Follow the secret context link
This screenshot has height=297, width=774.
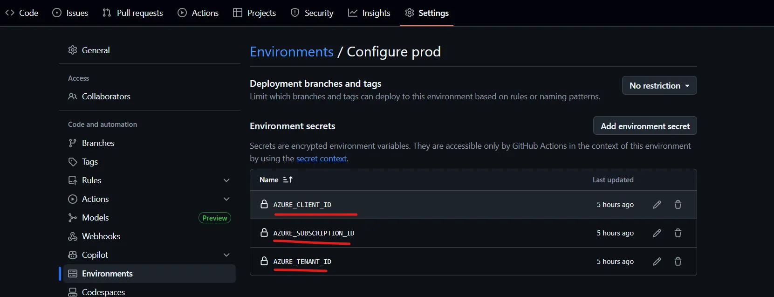322,159
